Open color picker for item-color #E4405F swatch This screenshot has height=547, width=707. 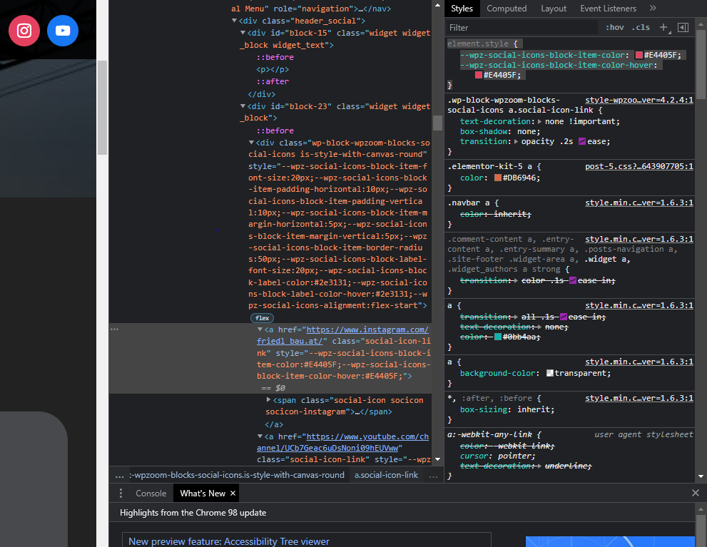(x=639, y=56)
